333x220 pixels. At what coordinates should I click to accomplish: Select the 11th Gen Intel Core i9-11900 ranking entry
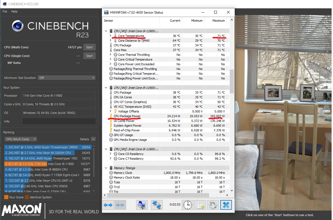tap(48, 164)
